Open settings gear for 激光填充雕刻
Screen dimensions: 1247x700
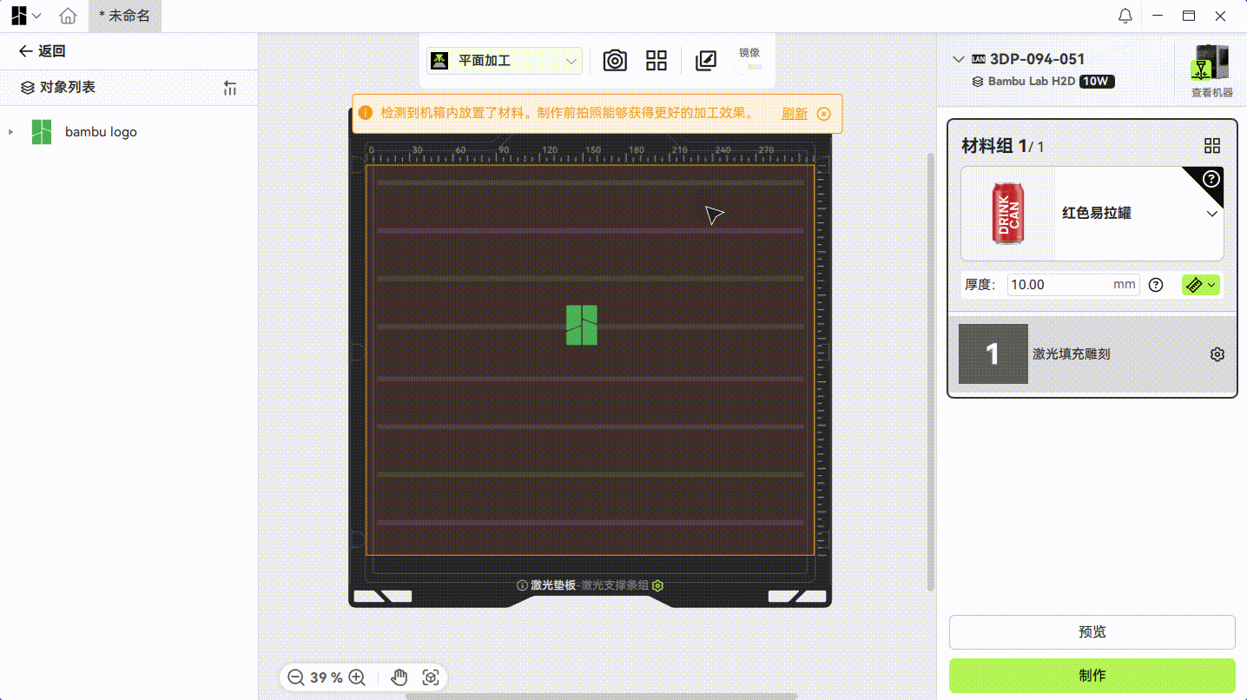(1217, 354)
